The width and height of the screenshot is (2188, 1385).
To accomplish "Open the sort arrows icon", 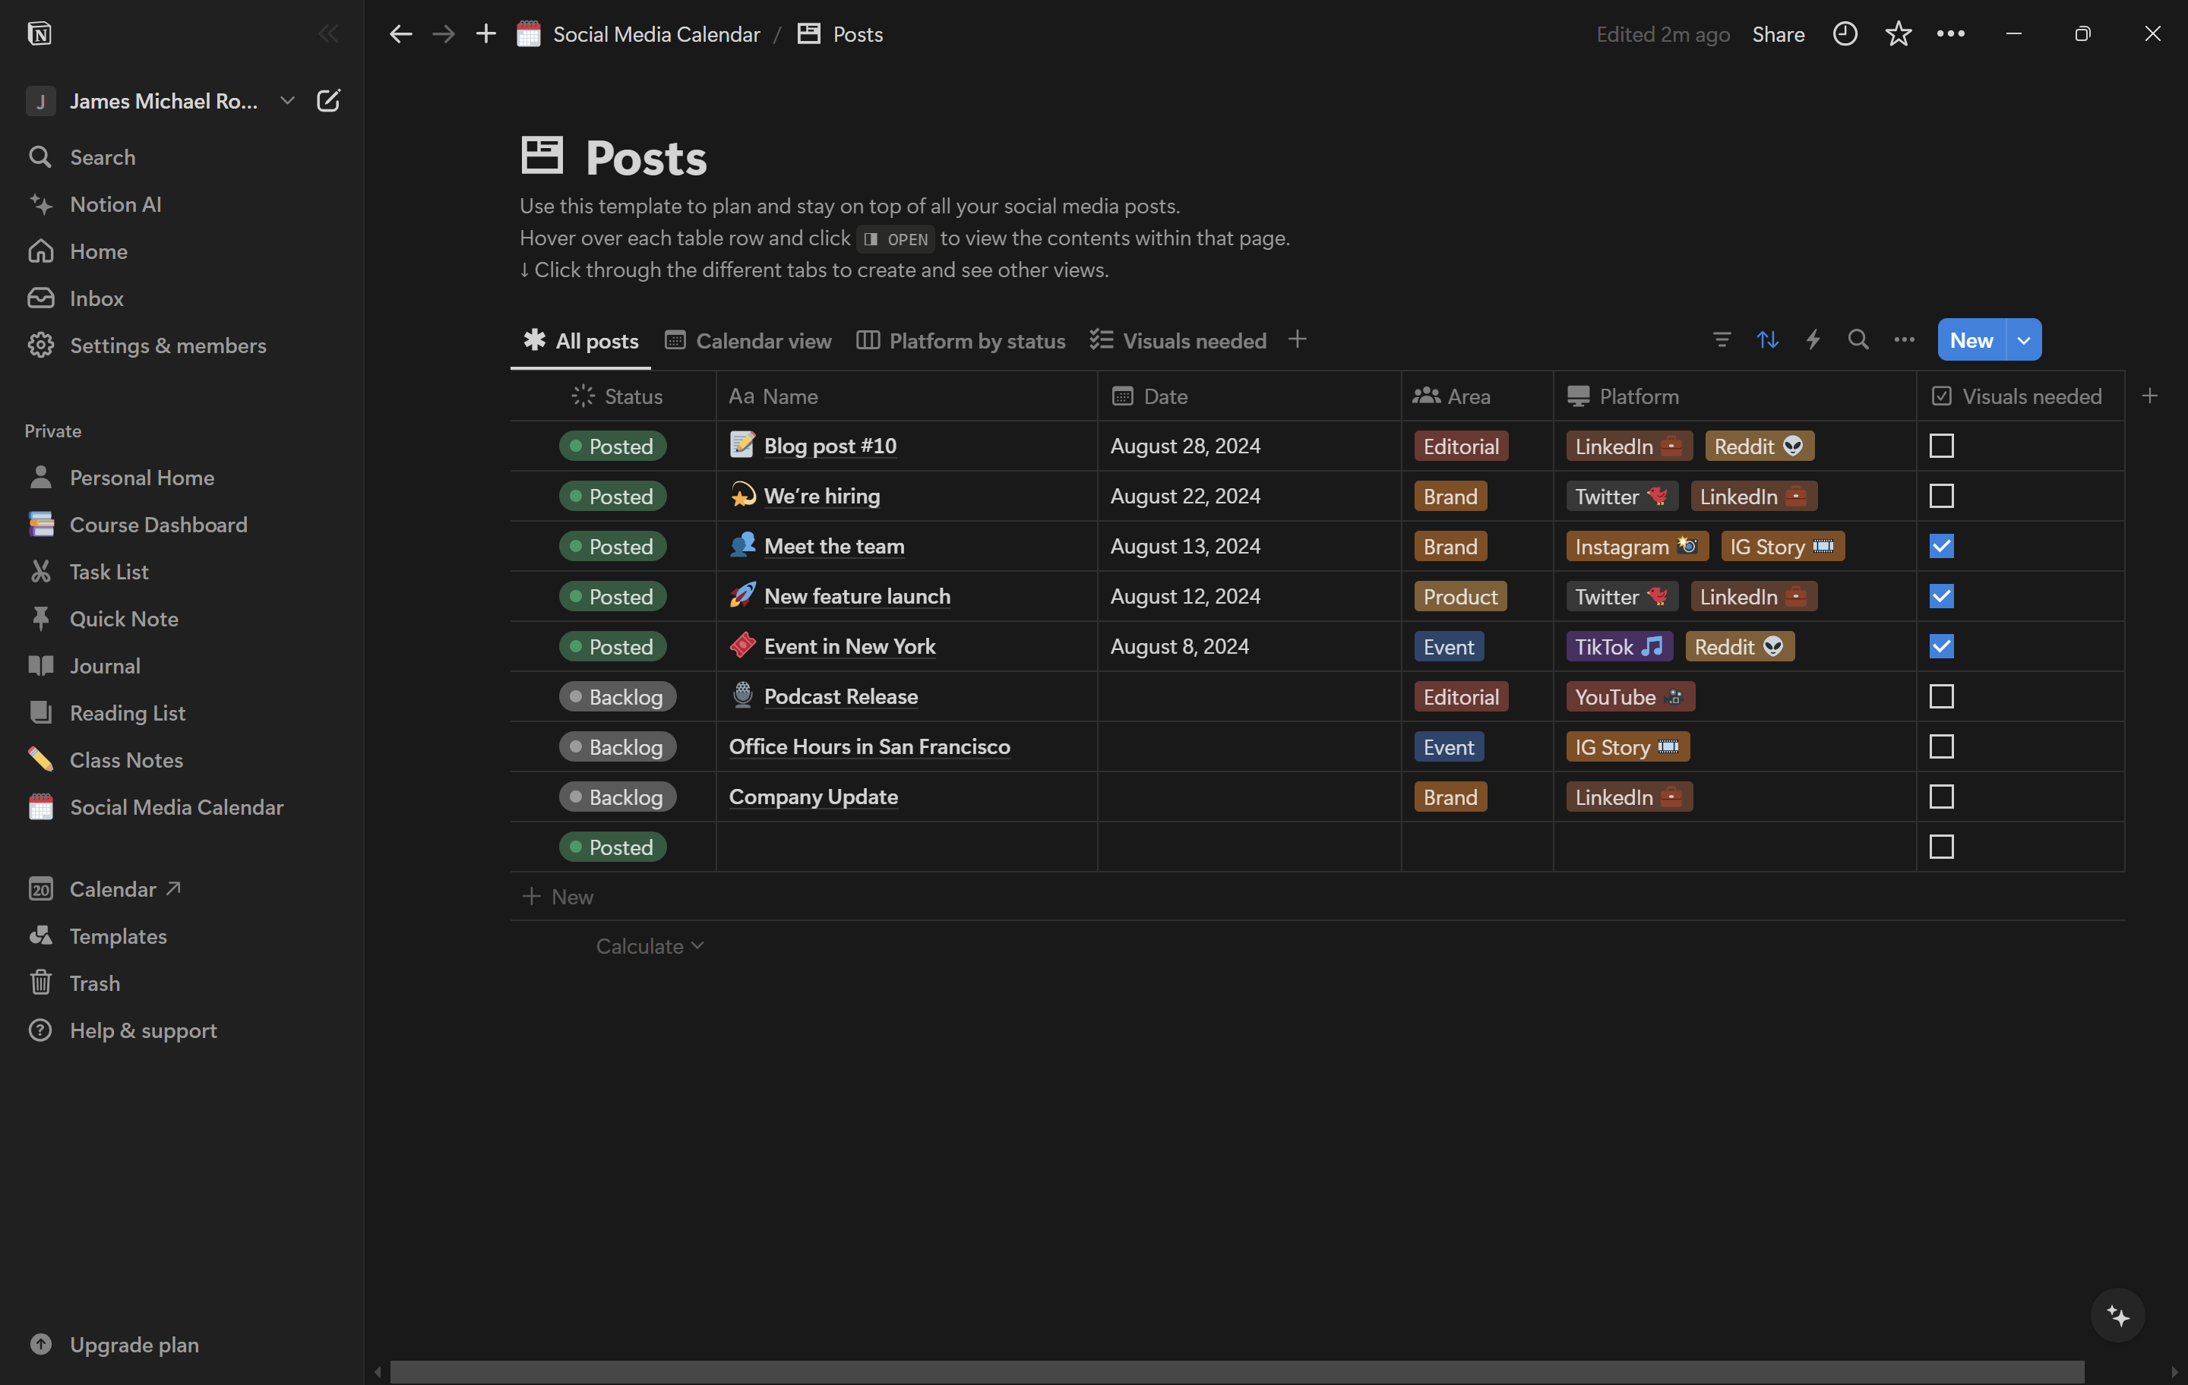I will click(x=1766, y=339).
